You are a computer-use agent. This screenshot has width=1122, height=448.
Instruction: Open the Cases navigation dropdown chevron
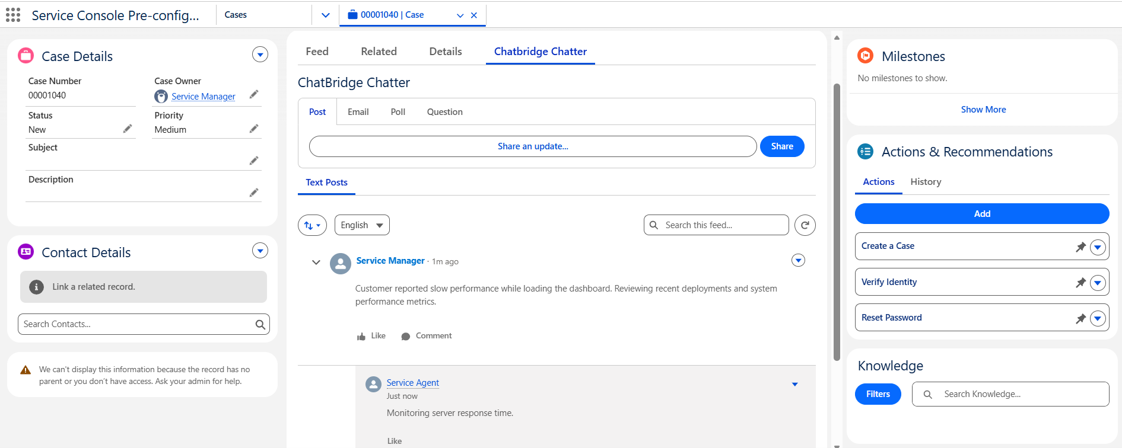click(325, 15)
